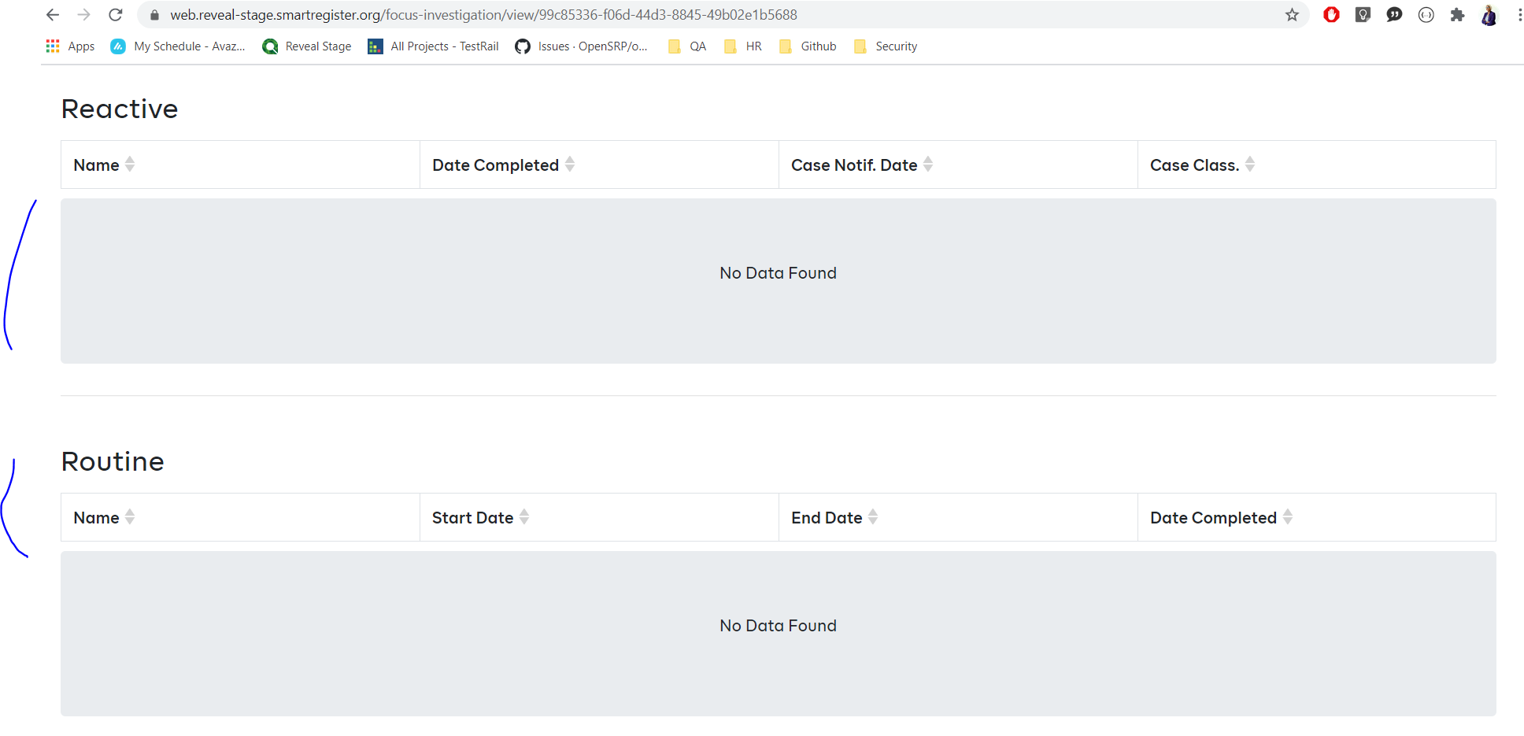The image size is (1524, 736).
Task: Click the browser profile avatar icon
Action: (1489, 14)
